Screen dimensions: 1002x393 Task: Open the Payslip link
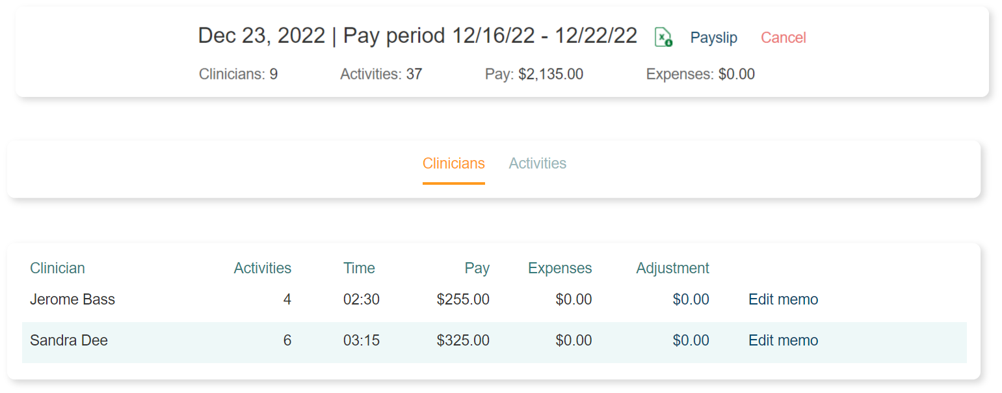713,38
